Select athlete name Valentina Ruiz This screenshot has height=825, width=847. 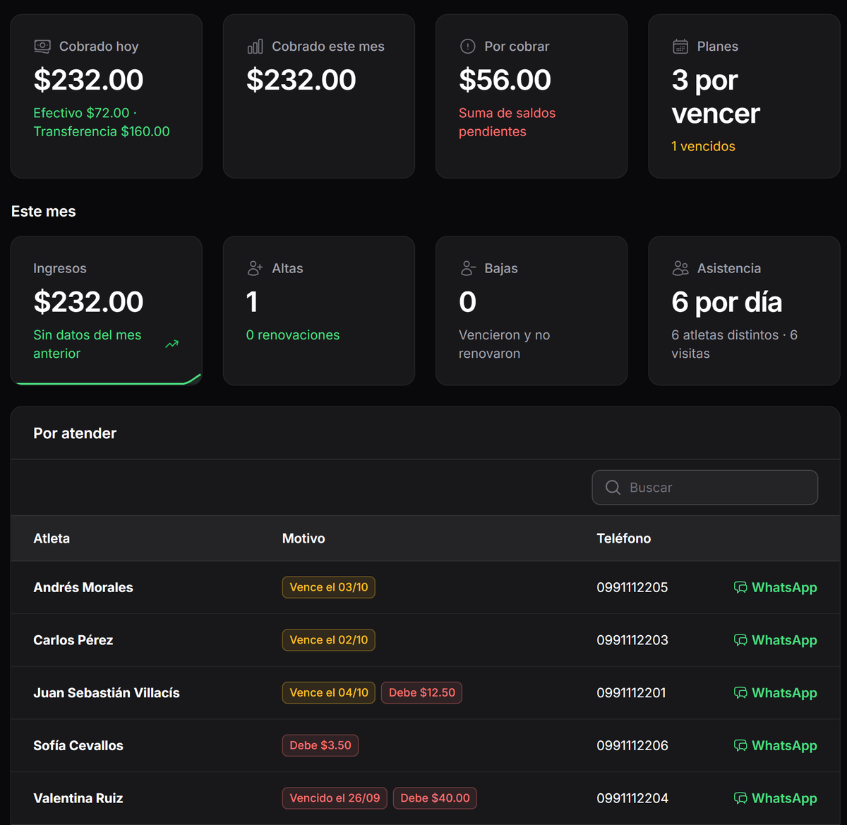click(x=78, y=798)
